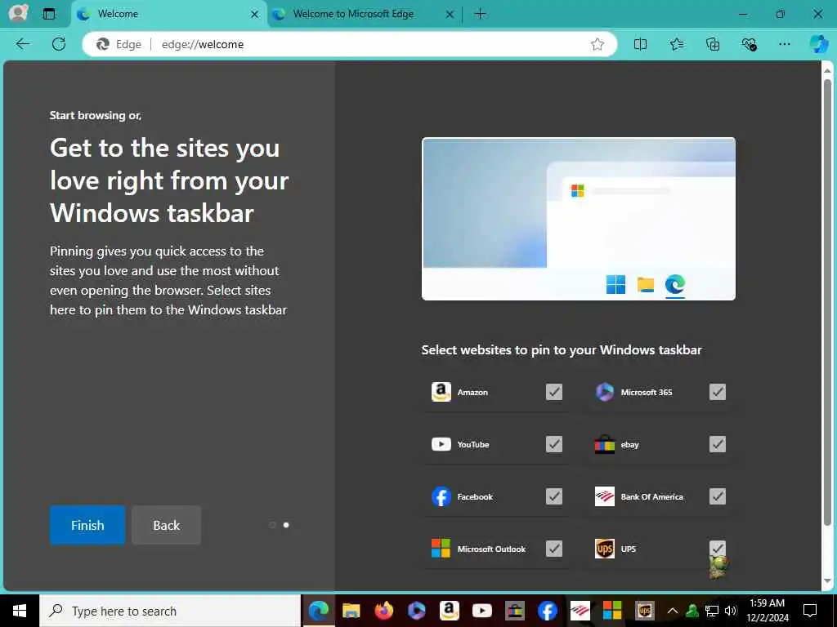The height and width of the screenshot is (627, 837).
Task: Open File Explorer from the taskbar
Action: pos(351,611)
